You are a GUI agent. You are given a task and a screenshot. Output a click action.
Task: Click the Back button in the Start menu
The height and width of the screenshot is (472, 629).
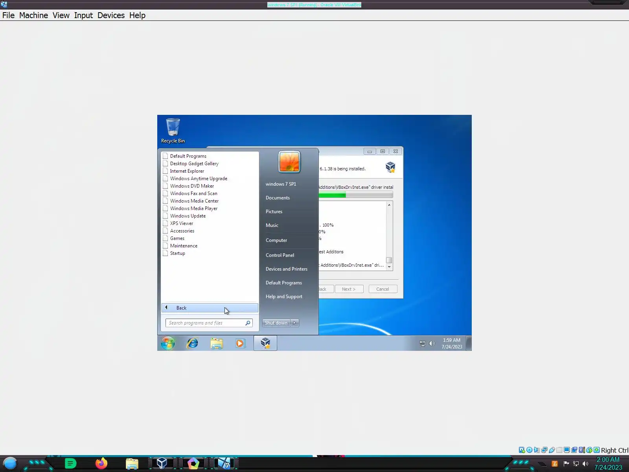click(x=210, y=308)
